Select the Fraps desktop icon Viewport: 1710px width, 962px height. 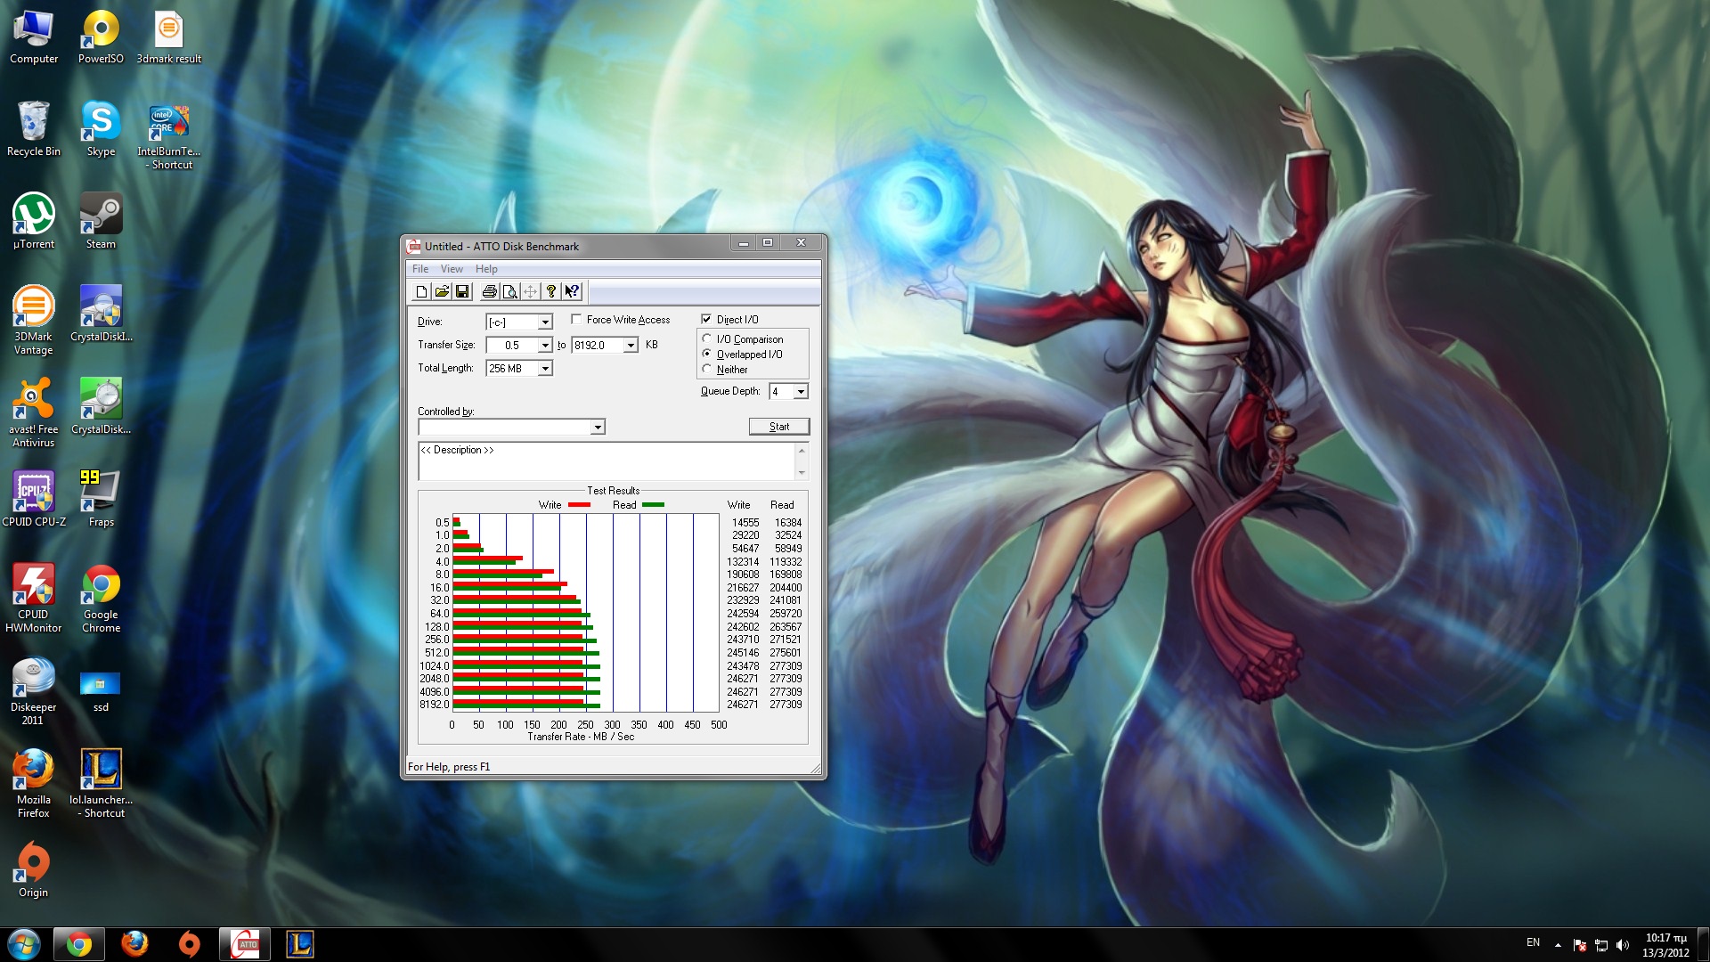[x=101, y=499]
